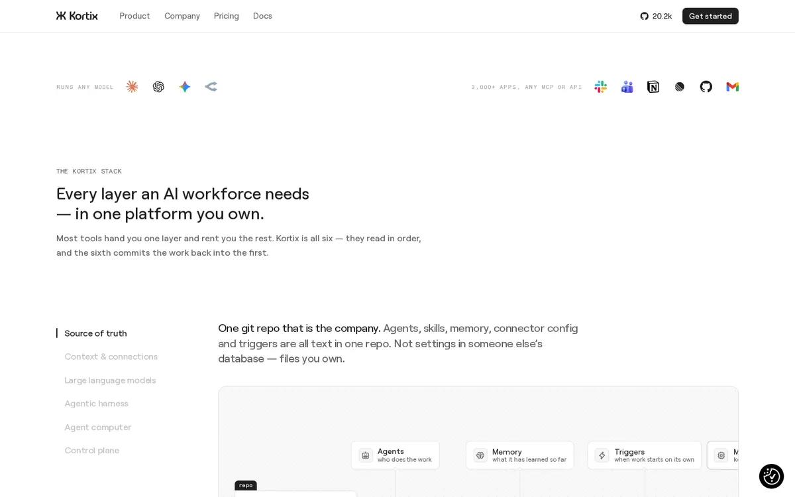Open the Docs link

point(262,16)
